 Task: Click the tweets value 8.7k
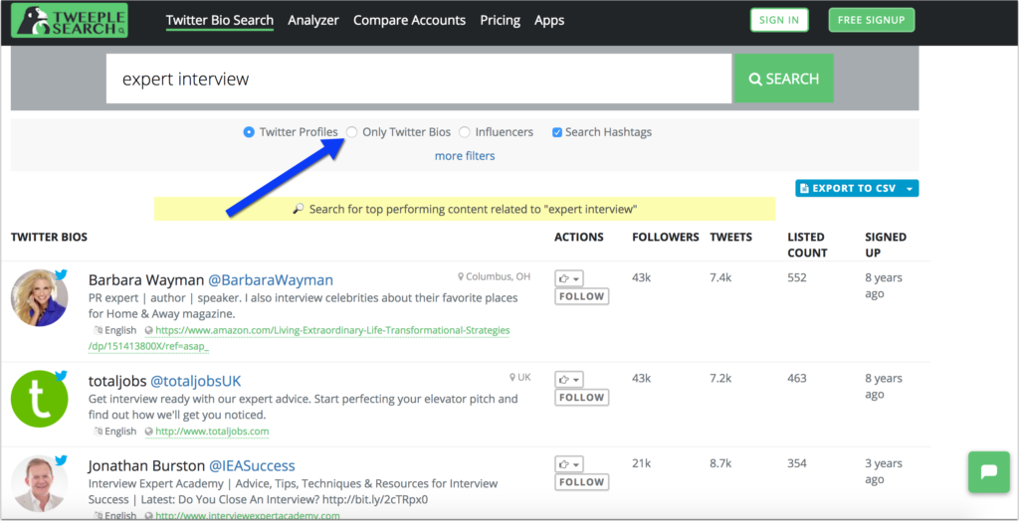720,463
